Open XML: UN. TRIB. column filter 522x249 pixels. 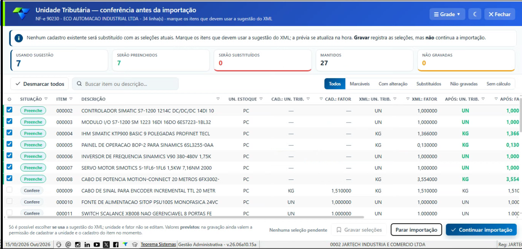tap(395, 99)
